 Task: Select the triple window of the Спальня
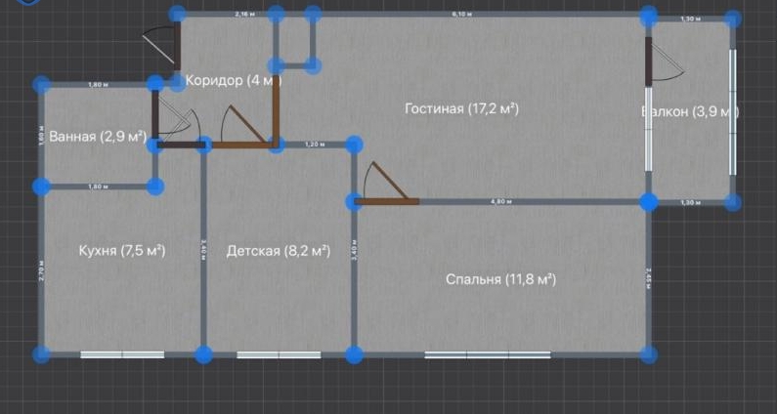coord(488,354)
